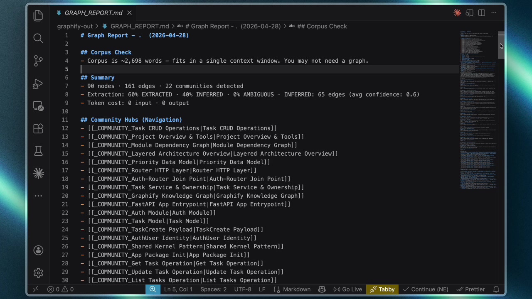This screenshot has width=532, height=299.
Task: Show errors and warnings in Problems panel
Action: pyautogui.click(x=60, y=289)
